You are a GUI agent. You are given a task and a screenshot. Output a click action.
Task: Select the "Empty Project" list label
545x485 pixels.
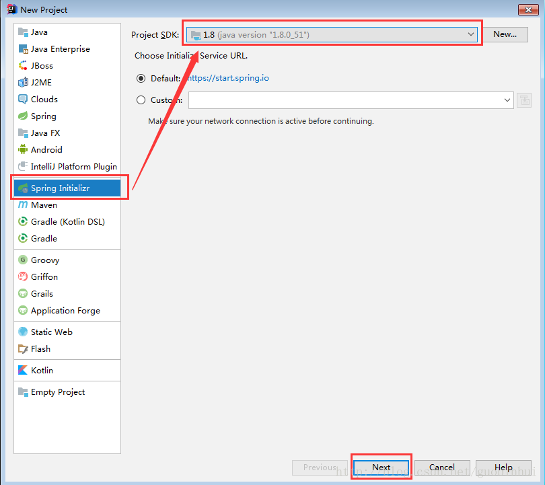[x=58, y=392]
